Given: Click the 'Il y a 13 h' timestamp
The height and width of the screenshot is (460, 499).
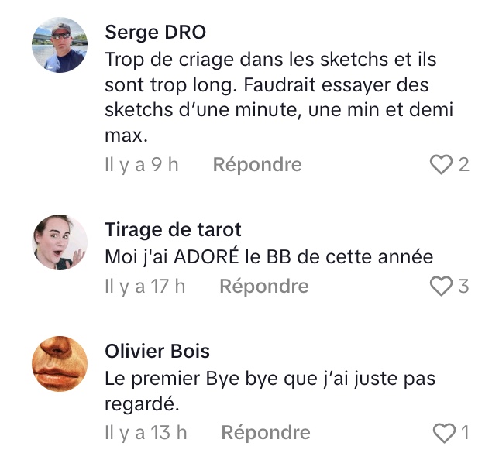Looking at the screenshot, I should click(146, 433).
